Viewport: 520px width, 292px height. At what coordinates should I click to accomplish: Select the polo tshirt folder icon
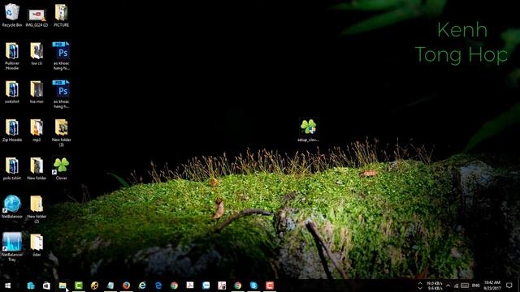point(12,169)
